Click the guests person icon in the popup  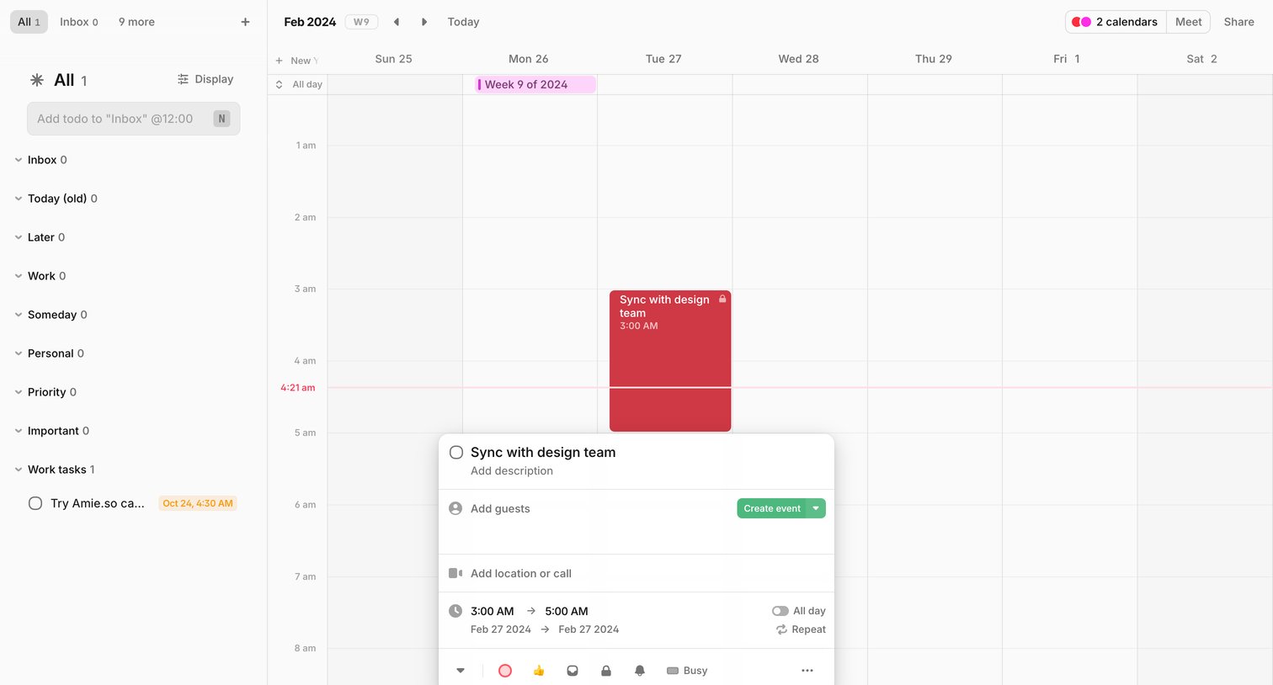pyautogui.click(x=455, y=508)
